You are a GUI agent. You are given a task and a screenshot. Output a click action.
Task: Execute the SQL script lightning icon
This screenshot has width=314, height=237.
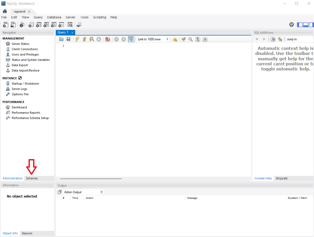pos(77,39)
